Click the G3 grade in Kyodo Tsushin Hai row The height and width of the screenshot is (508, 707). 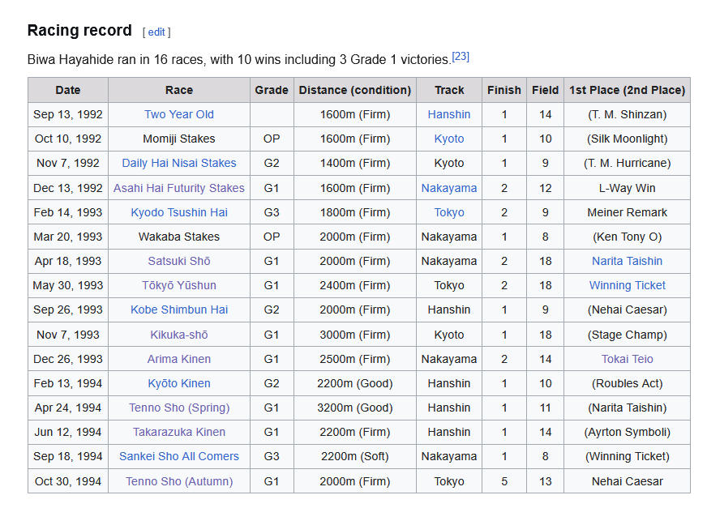tap(272, 212)
